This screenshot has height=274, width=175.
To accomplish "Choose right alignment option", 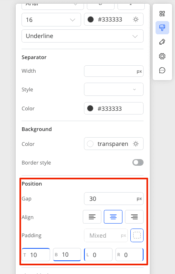I will click(134, 217).
